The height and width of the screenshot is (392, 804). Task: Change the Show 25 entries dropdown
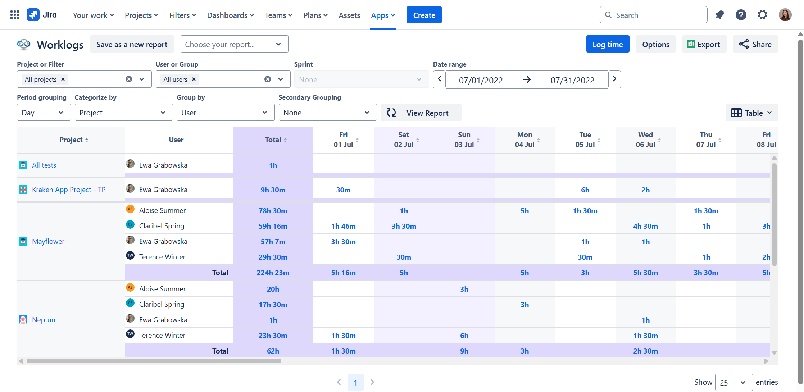[733, 382]
